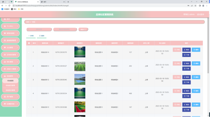Click the 删除 batch delete button above table
The image size is (210, 117).
(42, 36)
